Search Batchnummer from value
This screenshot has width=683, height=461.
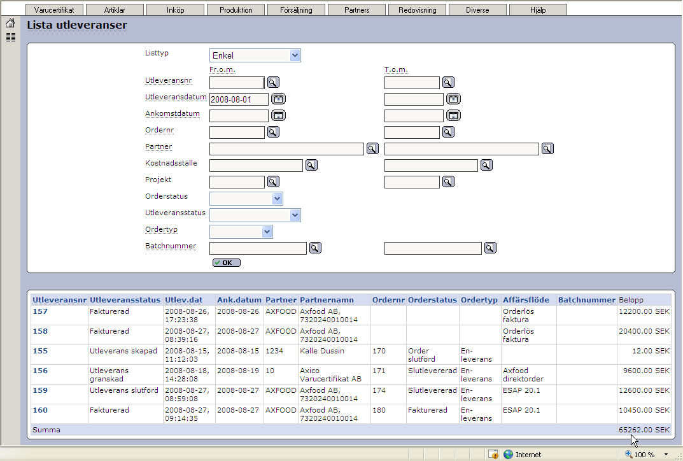[x=315, y=248]
